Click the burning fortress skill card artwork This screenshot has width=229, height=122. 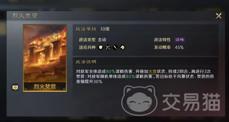click(x=45, y=53)
